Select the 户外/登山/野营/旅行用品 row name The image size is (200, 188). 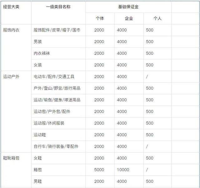coord(57,88)
